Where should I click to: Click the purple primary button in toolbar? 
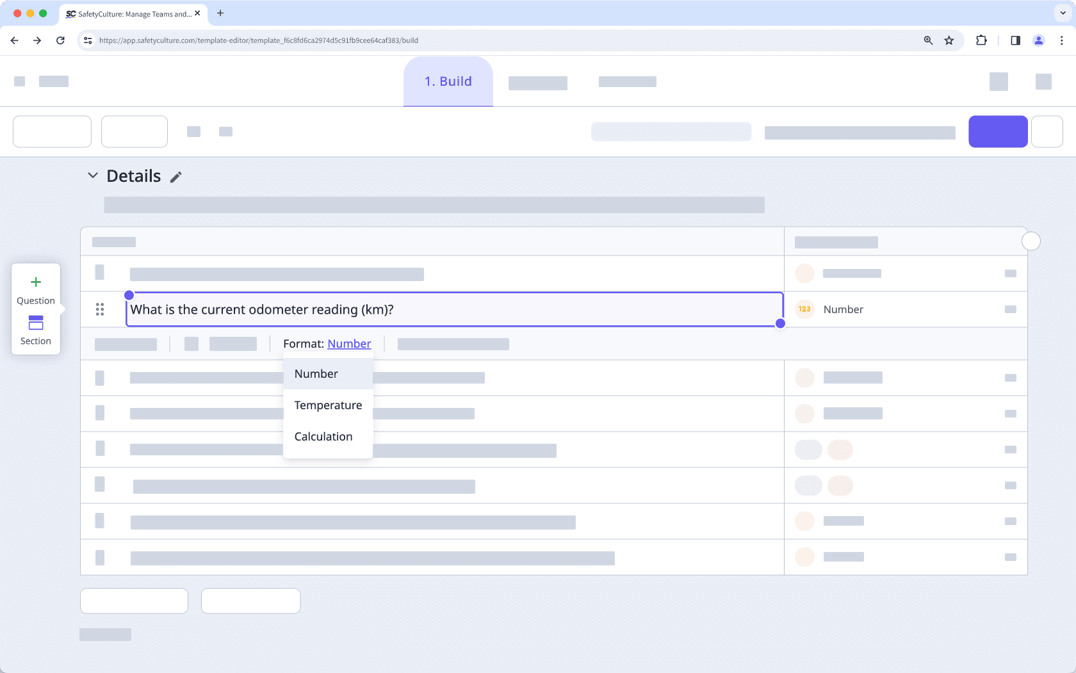click(998, 131)
